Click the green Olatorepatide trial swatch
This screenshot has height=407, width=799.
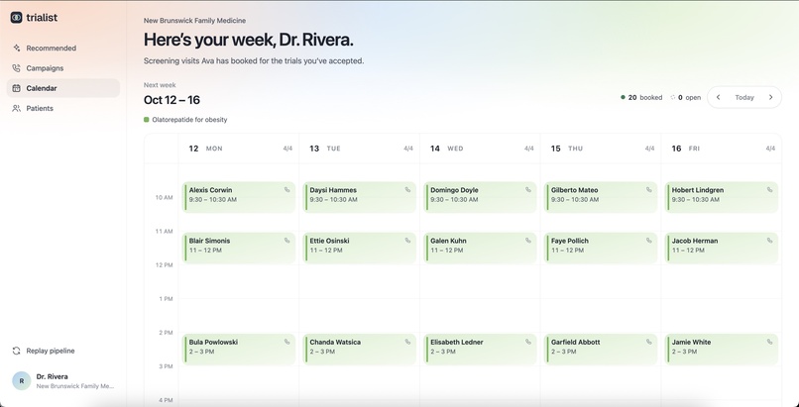tap(147, 120)
